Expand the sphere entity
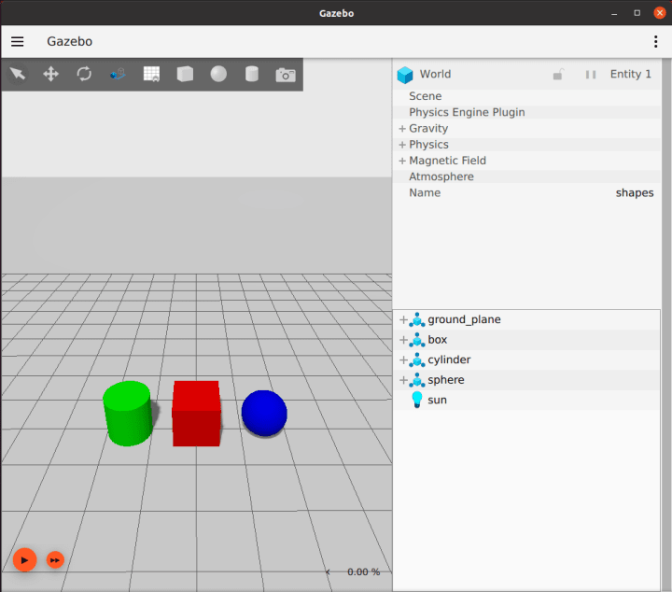Screen dimensions: 672x592 coord(403,380)
